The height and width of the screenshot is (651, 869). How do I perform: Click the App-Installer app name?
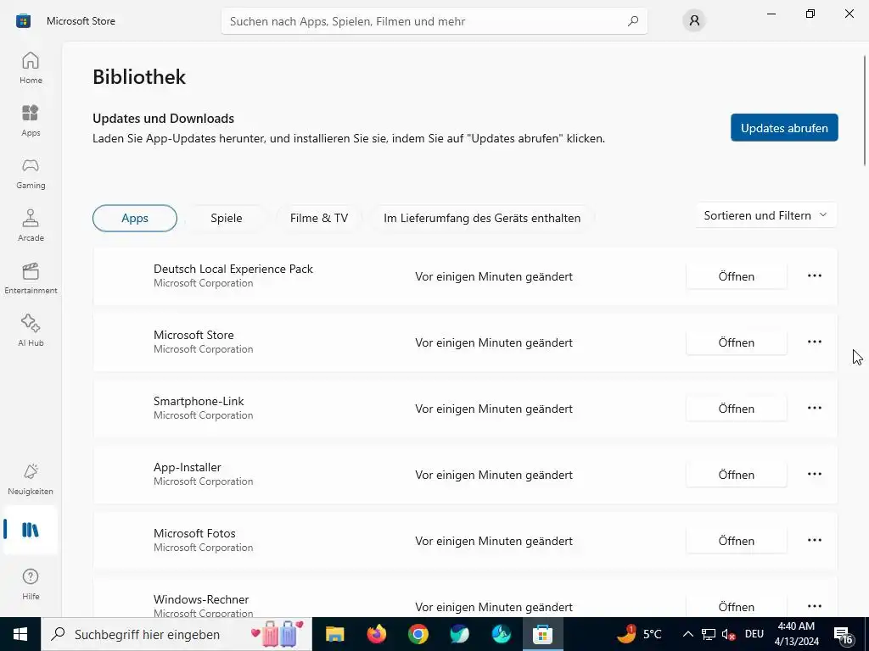click(x=188, y=467)
